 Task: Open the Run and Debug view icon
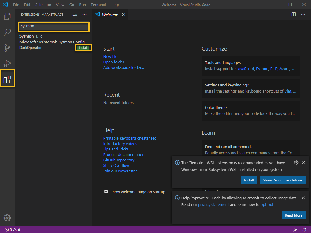click(7, 64)
